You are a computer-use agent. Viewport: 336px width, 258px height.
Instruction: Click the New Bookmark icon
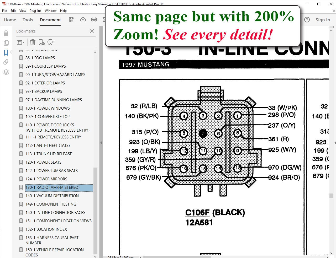coord(41,42)
